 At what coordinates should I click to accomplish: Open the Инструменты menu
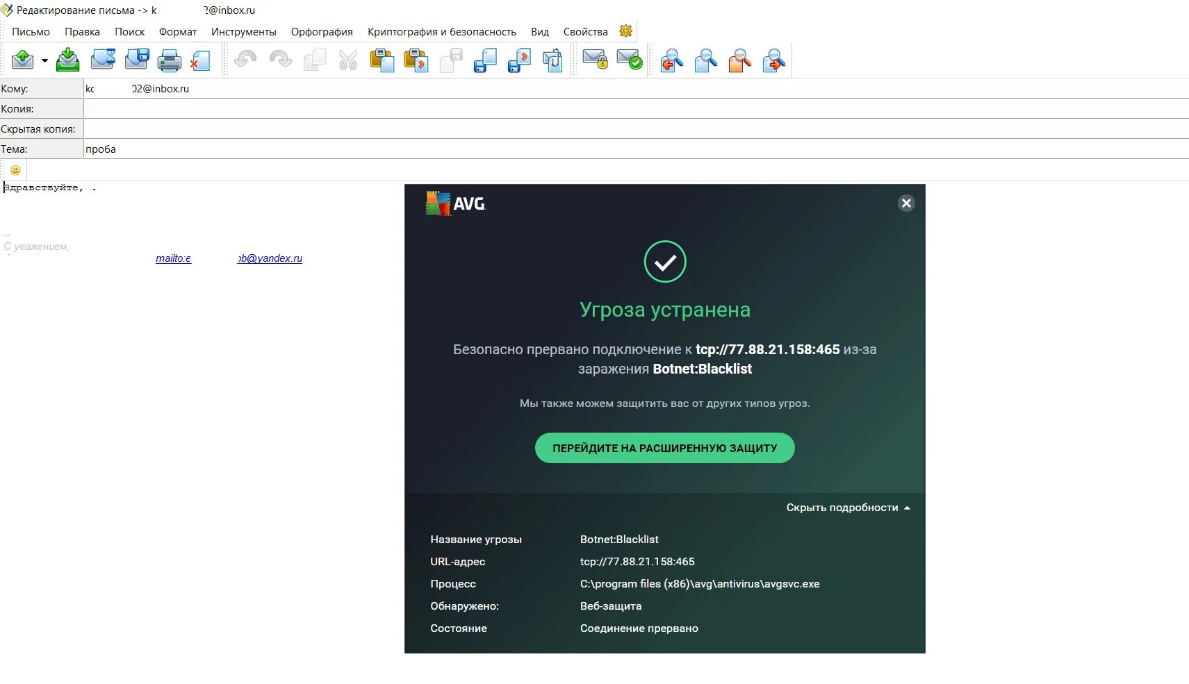tap(244, 32)
